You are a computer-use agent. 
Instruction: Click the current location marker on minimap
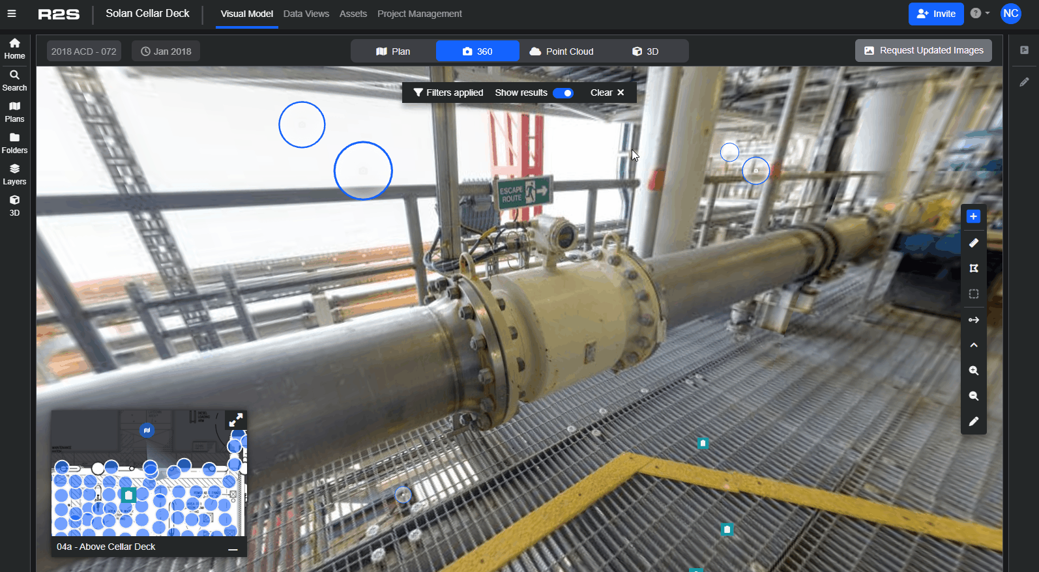[147, 430]
